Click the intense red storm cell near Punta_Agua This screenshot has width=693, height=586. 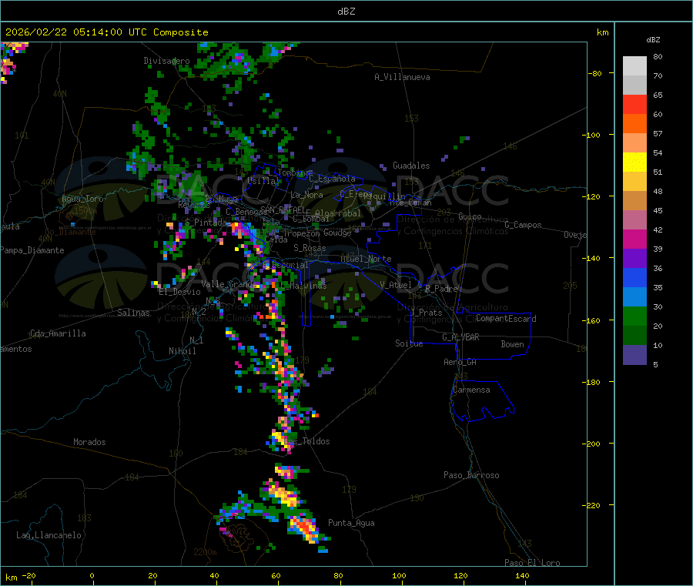[x=304, y=528]
